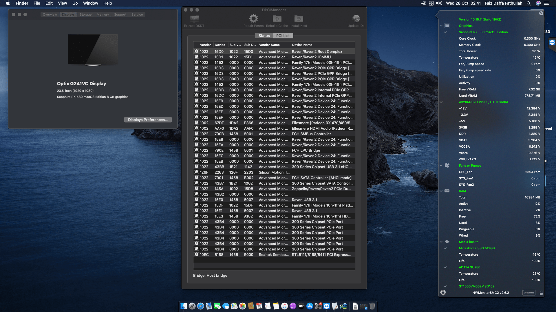556x312 pixels.
Task: Click the Rebuild Cache folder icon
Action: pos(277,19)
